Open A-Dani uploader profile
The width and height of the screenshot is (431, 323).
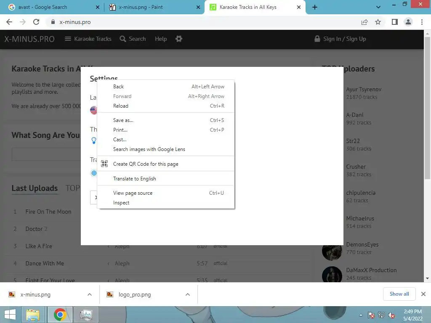pyautogui.click(x=354, y=115)
